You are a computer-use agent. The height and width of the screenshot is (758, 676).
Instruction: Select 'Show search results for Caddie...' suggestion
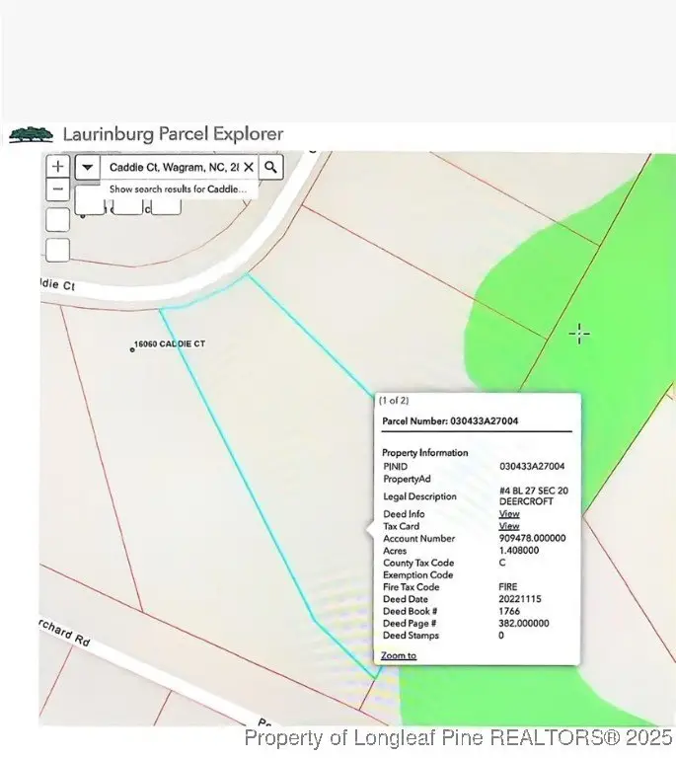(x=178, y=189)
